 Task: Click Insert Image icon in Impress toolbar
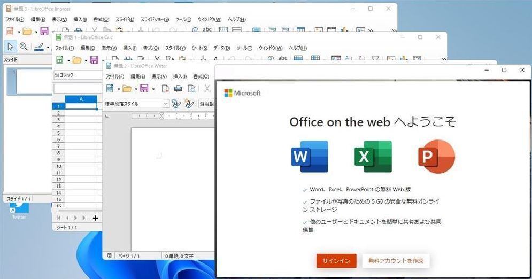[319, 30]
